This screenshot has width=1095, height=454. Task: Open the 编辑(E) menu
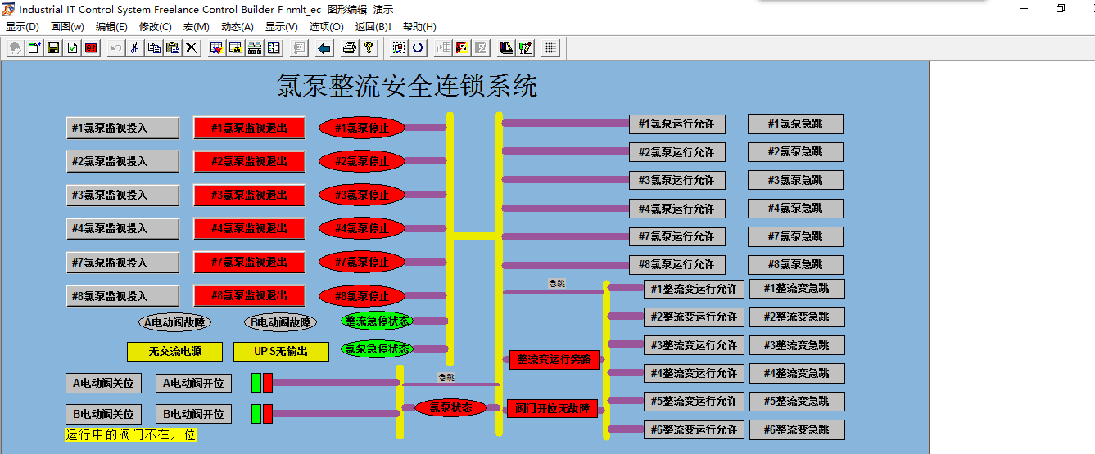point(111,27)
